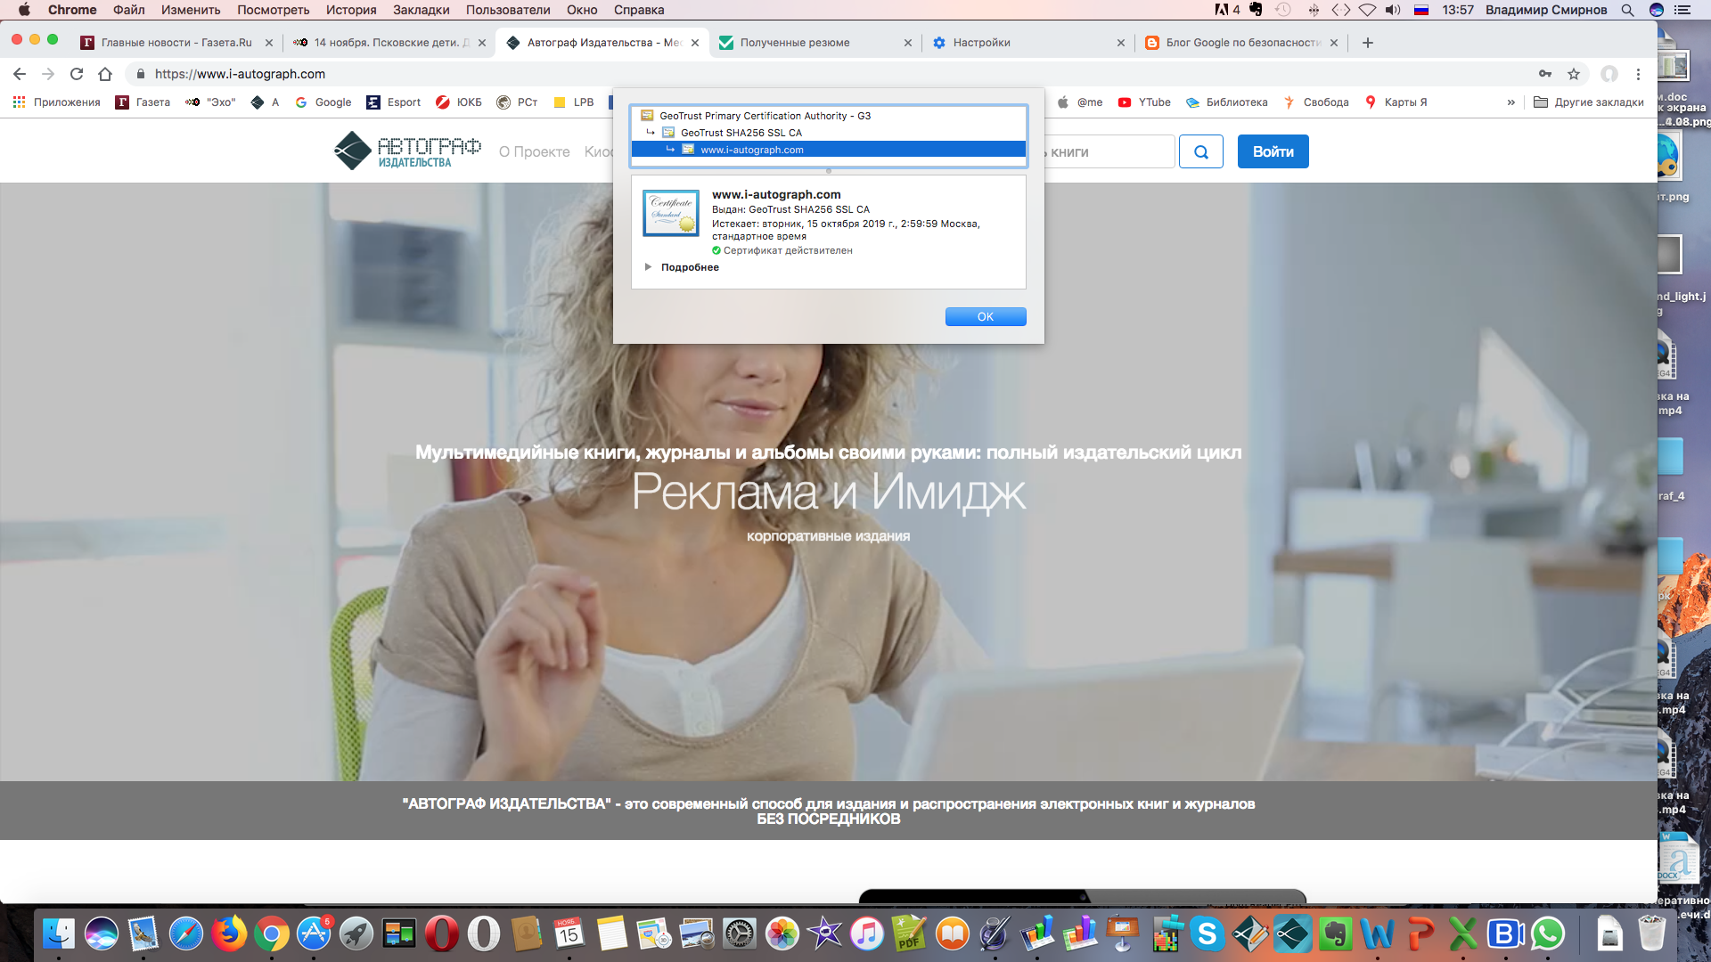Open Safari from the Dock
Viewport: 1711px width, 962px height.
186,933
